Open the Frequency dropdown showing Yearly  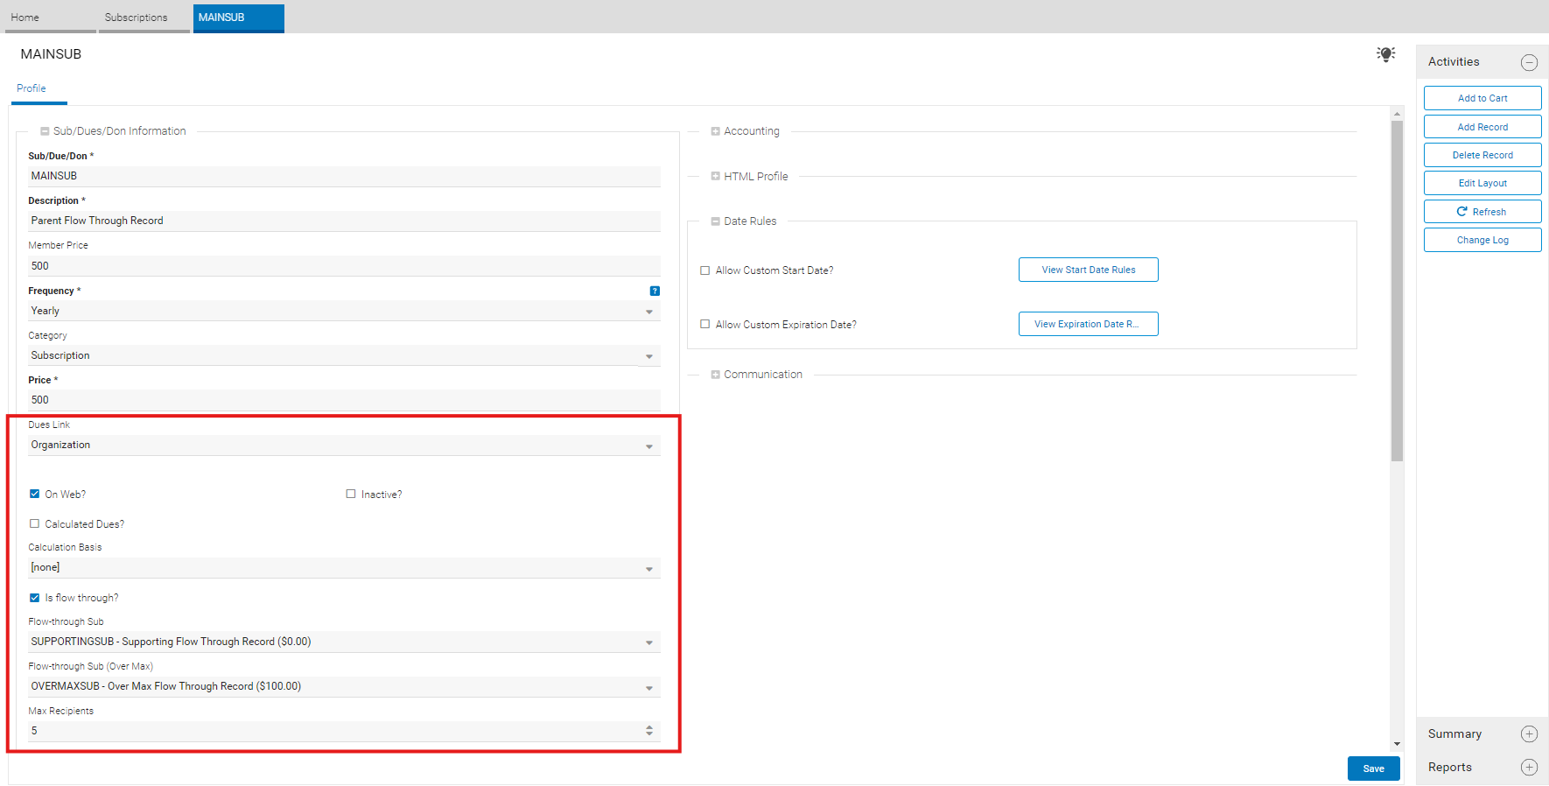[344, 311]
